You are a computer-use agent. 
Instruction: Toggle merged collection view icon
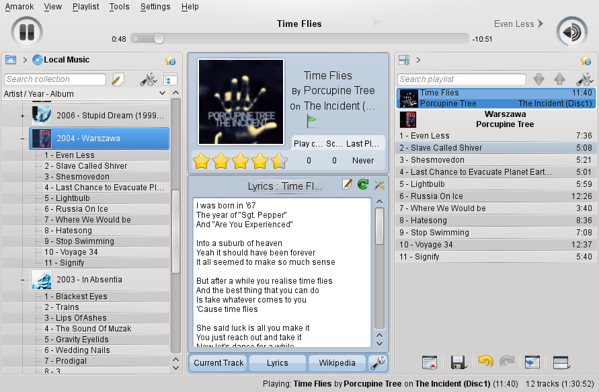(x=170, y=79)
